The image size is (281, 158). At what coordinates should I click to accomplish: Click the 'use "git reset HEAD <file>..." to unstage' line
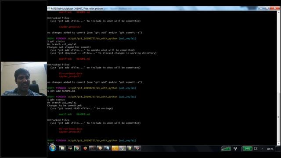coord(82,108)
